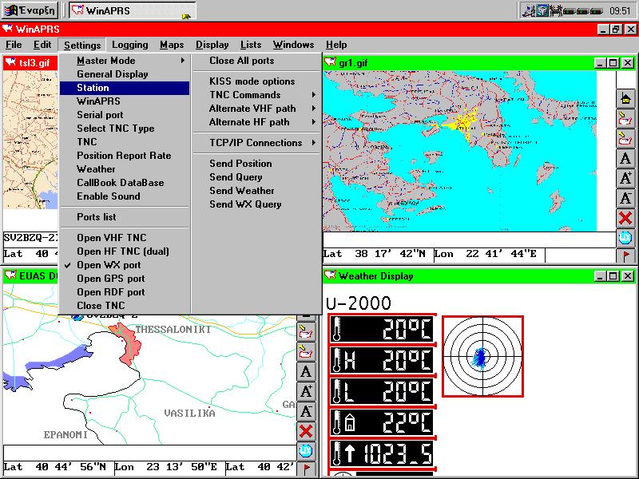This screenshot has width=639, height=479.
Task: Choose Send Position
Action: point(256,164)
